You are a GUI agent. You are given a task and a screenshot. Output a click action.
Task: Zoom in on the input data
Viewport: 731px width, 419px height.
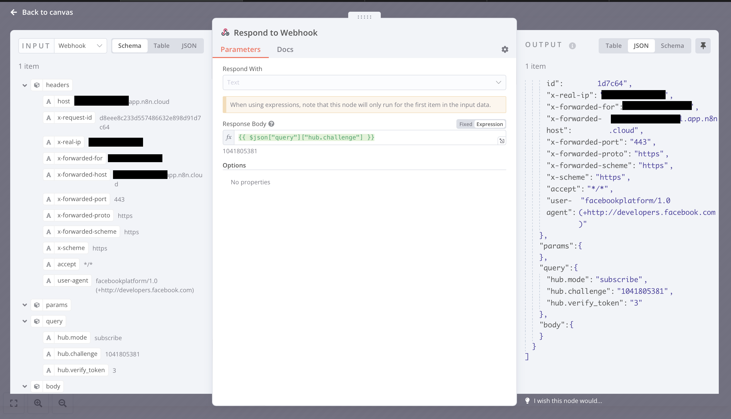[x=38, y=403]
